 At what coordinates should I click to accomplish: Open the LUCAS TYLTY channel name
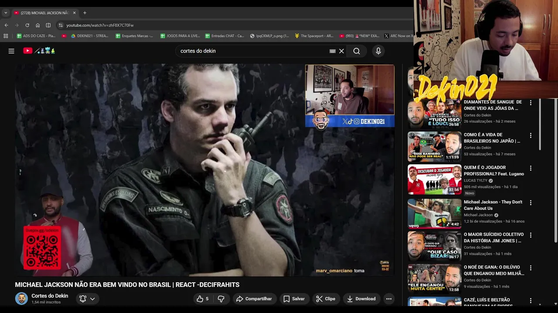(476, 180)
